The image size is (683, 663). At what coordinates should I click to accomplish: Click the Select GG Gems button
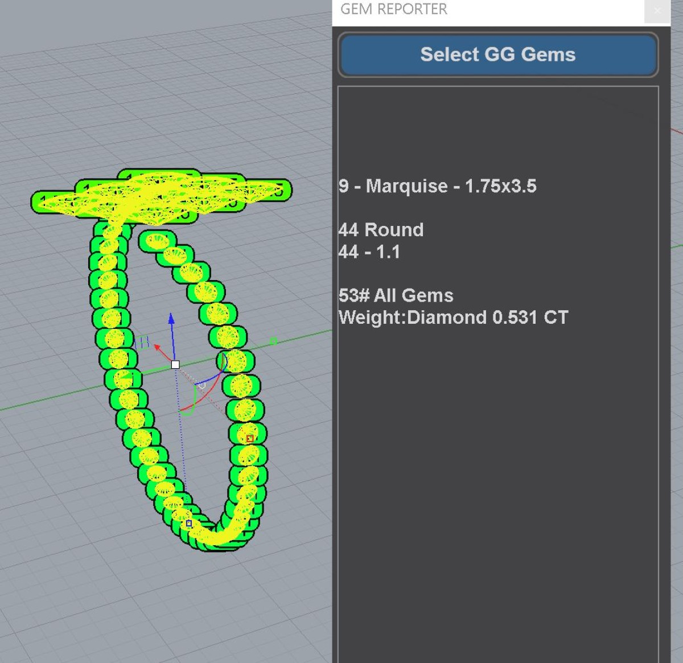tap(498, 55)
